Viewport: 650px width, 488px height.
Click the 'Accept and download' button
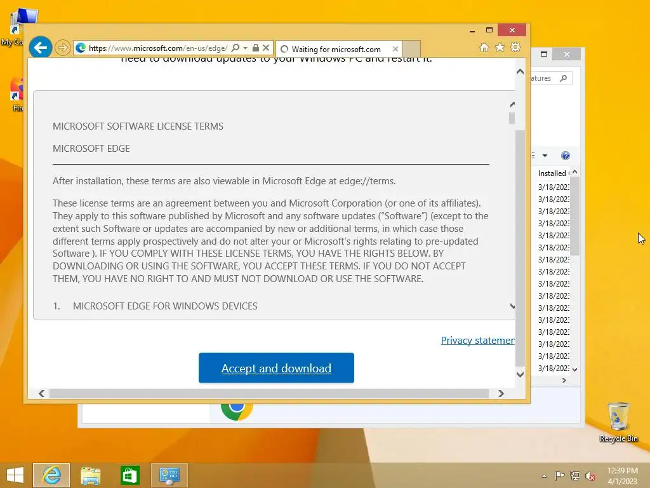pyautogui.click(x=276, y=368)
